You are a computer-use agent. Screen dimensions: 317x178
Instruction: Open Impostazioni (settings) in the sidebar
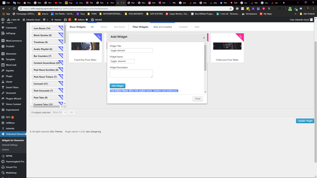coord(12,110)
